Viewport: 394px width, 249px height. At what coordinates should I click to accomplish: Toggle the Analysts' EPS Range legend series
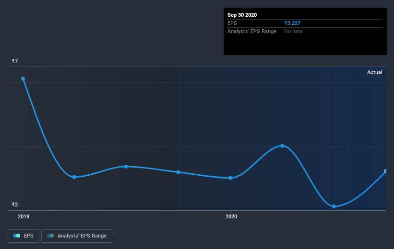[77, 236]
